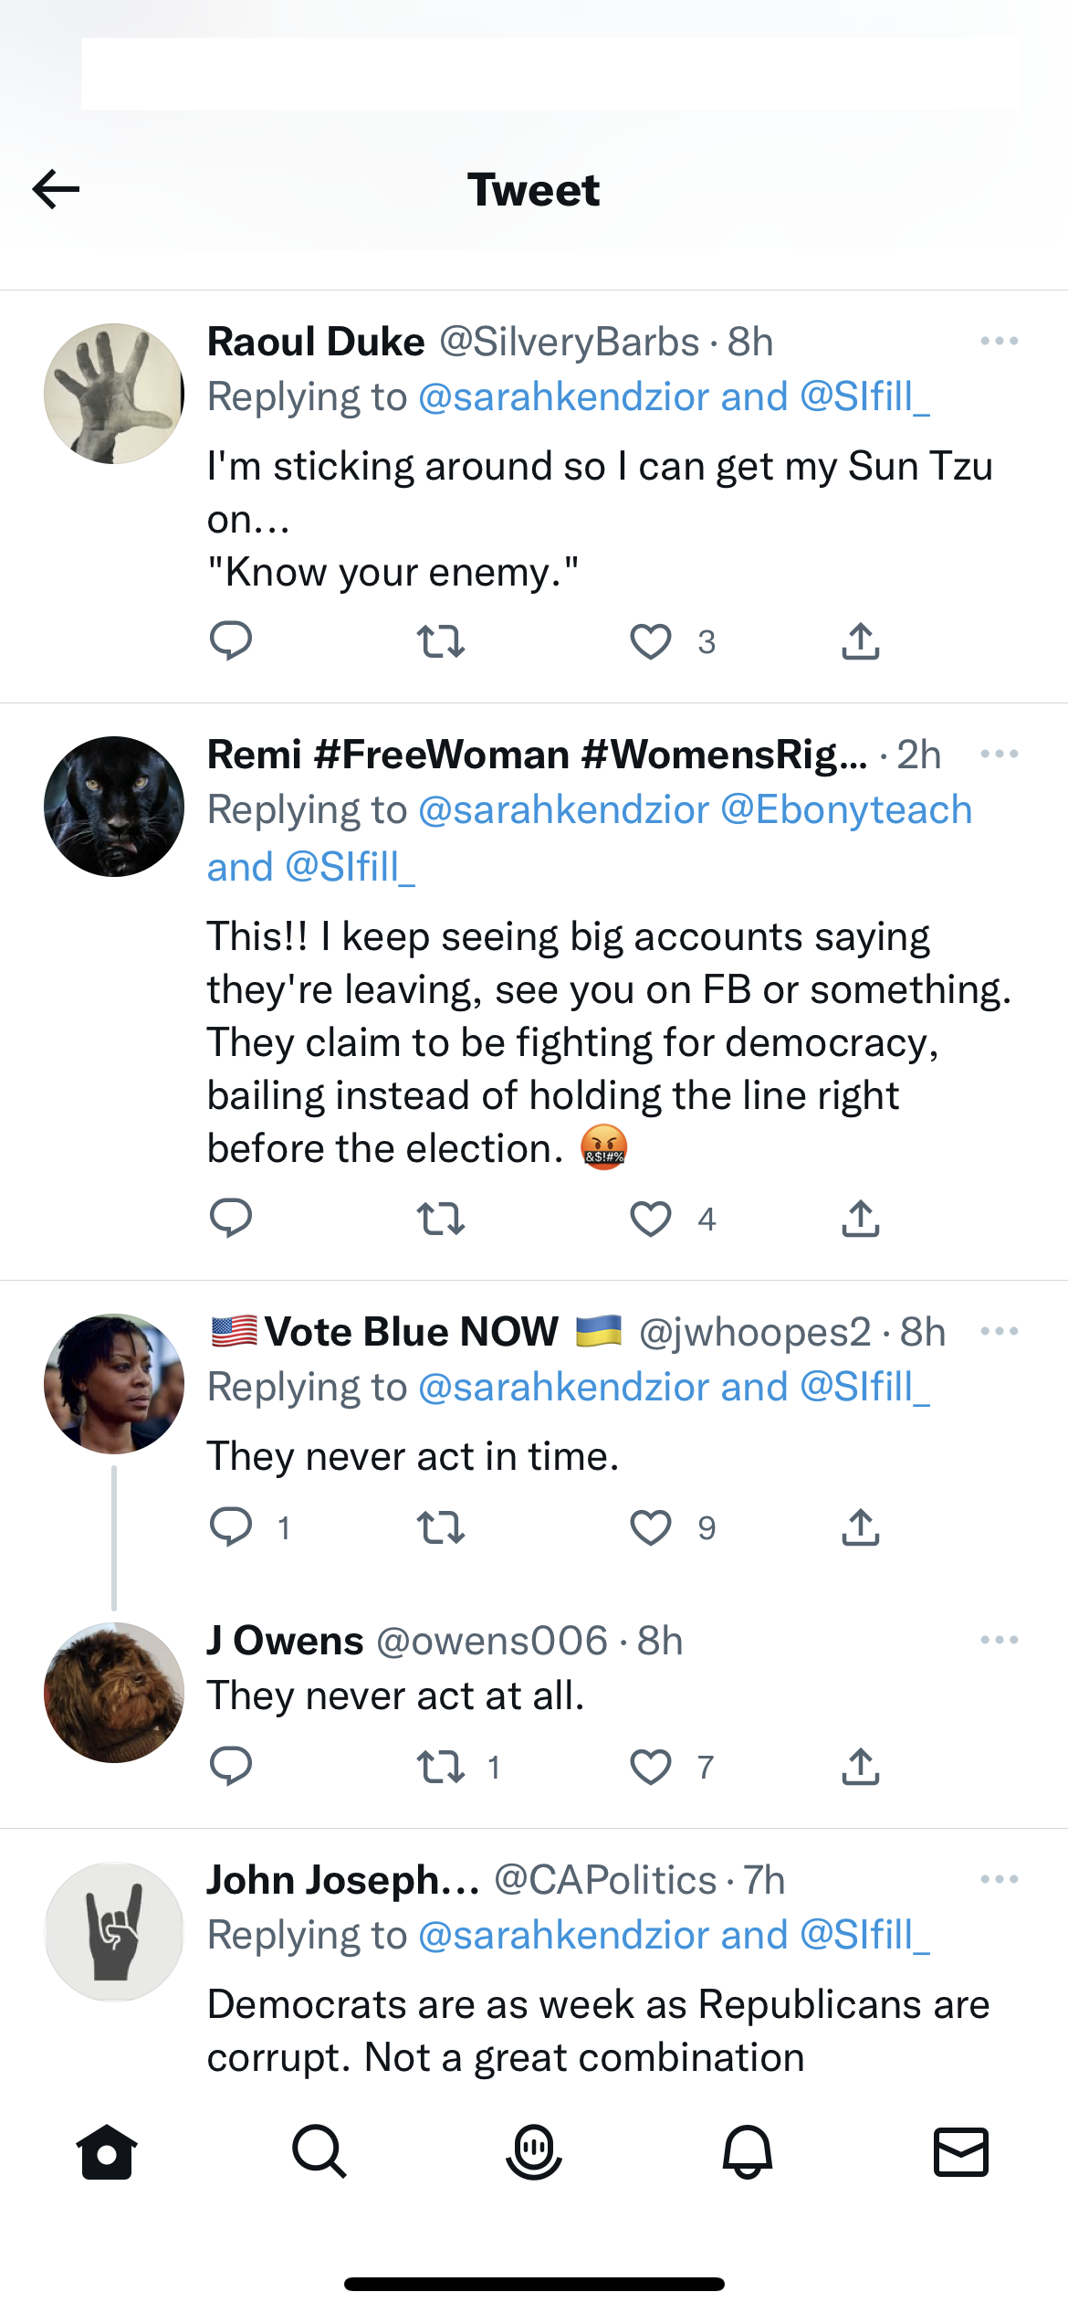This screenshot has height=2313, width=1068.
Task: Open more options on Raoul Duke's tweet
Action: click(999, 342)
